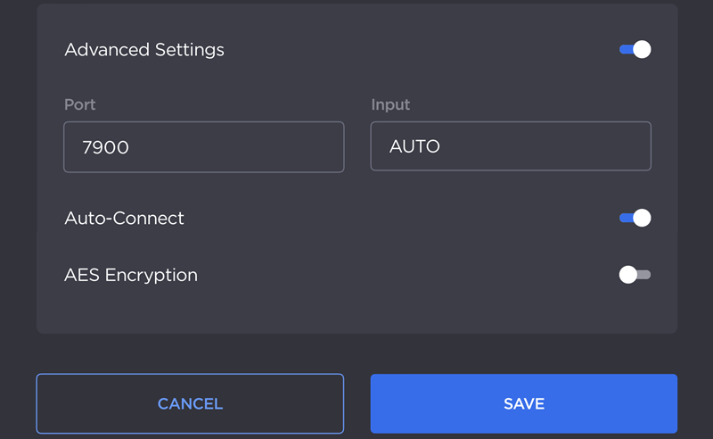The height and width of the screenshot is (439, 713).
Task: Click the Input field label
Action: (x=390, y=104)
